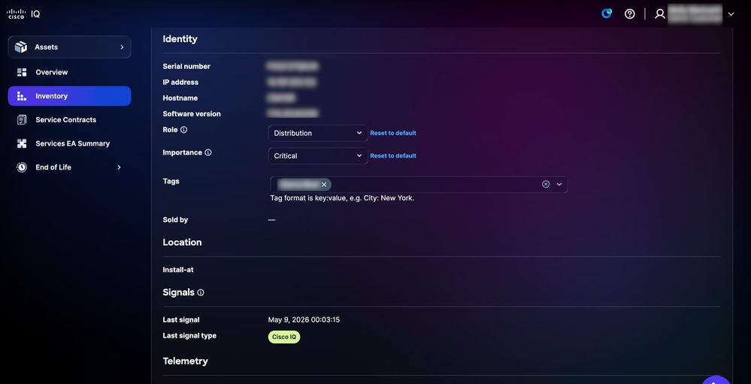The height and width of the screenshot is (384, 751).
Task: Click the Last signal type label
Action: (189, 336)
